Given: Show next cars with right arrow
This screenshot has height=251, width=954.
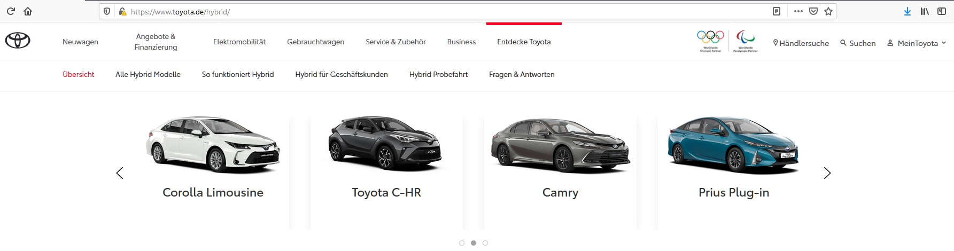Looking at the screenshot, I should point(827,173).
